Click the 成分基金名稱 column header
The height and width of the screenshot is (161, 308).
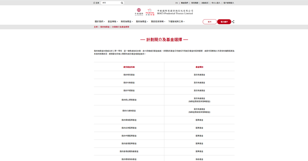pos(129,67)
